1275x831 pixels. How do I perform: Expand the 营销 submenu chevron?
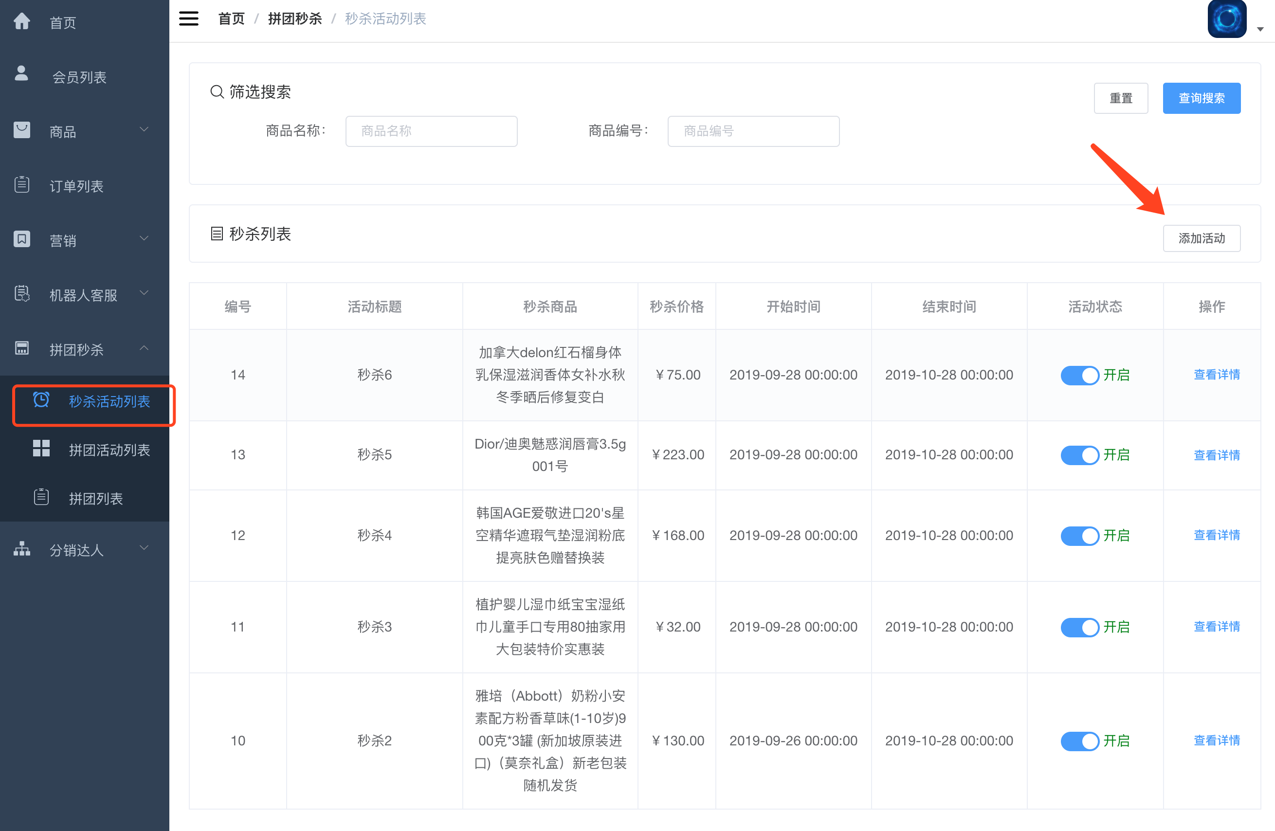point(144,238)
